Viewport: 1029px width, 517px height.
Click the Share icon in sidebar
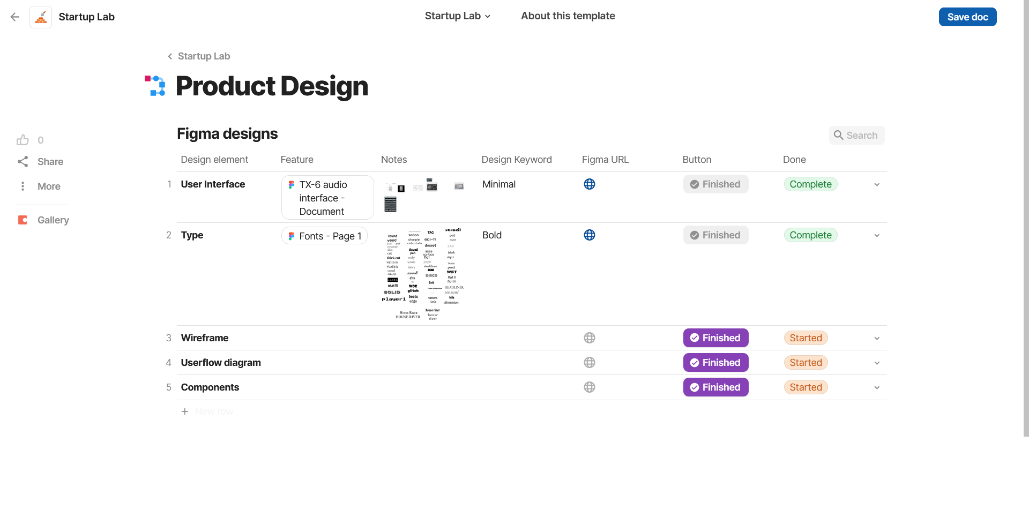[23, 162]
